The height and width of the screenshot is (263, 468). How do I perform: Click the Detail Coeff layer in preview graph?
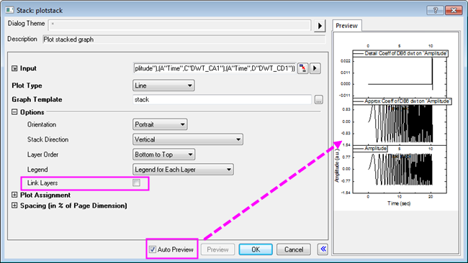click(400, 75)
